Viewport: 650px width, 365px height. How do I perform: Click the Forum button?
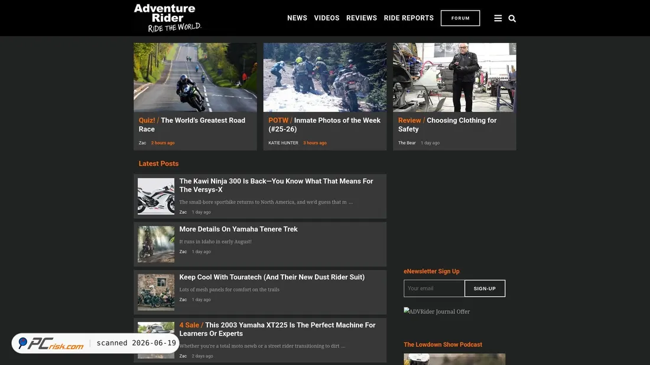460,18
